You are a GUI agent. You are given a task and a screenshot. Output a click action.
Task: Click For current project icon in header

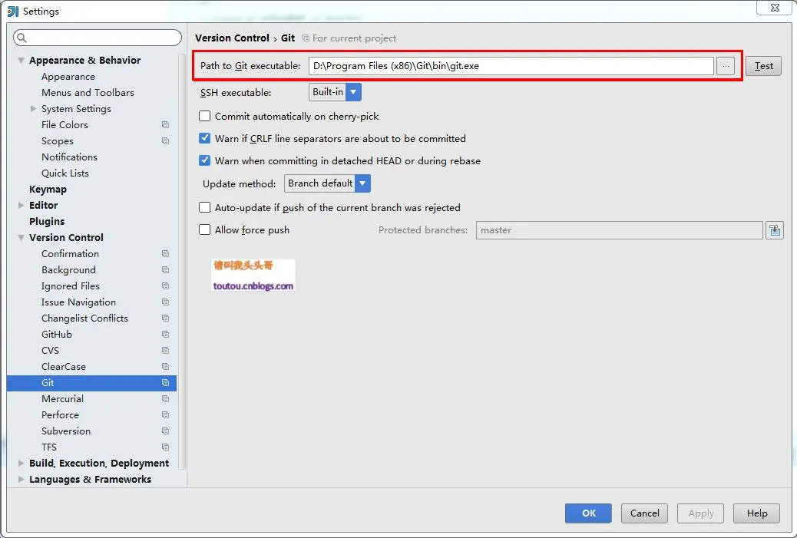[x=306, y=38]
